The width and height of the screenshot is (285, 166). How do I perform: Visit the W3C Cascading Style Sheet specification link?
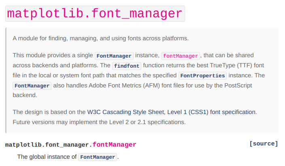point(171,112)
